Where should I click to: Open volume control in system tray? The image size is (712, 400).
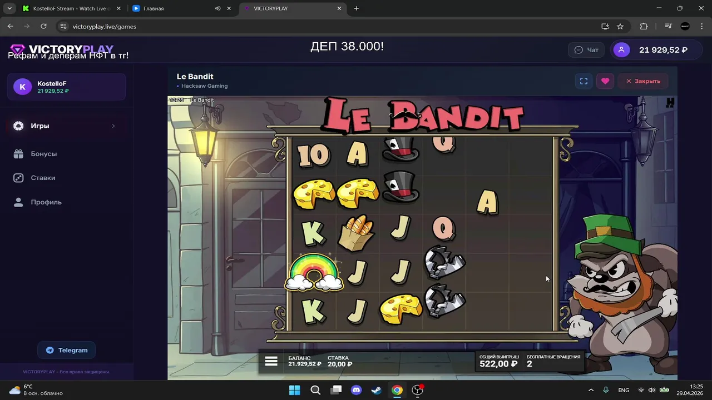coord(651,390)
